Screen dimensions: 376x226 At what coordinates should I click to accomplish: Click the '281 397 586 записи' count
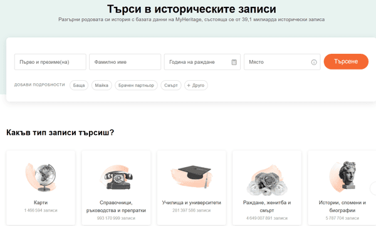pos(191,210)
